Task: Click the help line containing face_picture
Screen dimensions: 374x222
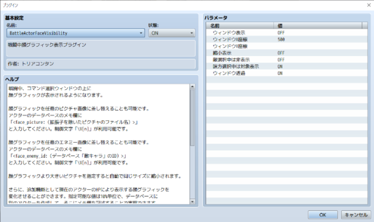Action: [73, 122]
